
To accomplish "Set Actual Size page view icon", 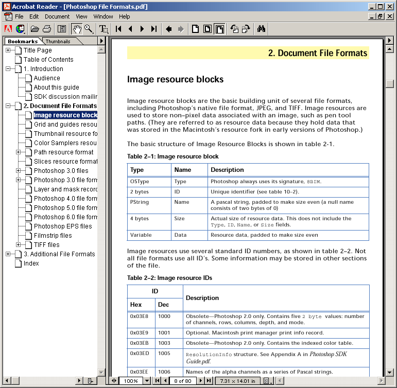I will [195, 29].
